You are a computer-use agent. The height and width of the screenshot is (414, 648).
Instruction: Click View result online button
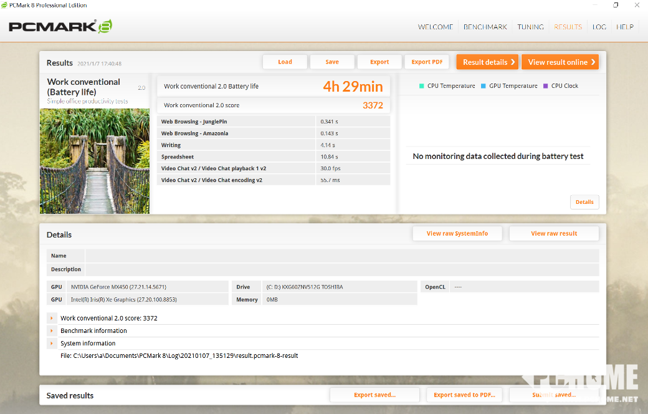click(560, 62)
